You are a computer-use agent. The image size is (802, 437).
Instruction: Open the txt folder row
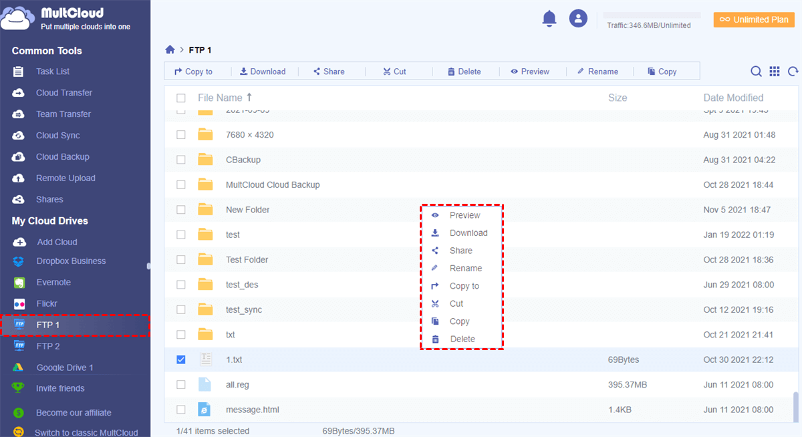(480, 335)
